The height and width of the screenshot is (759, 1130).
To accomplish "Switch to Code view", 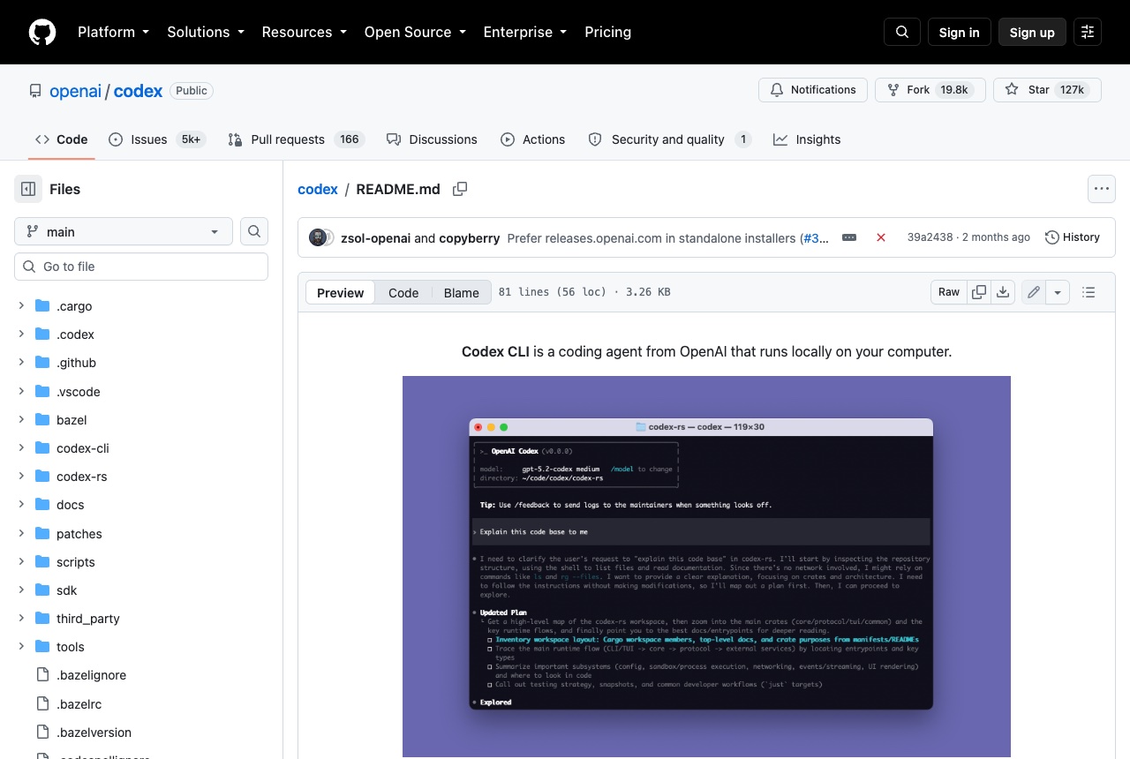I will (x=403, y=293).
